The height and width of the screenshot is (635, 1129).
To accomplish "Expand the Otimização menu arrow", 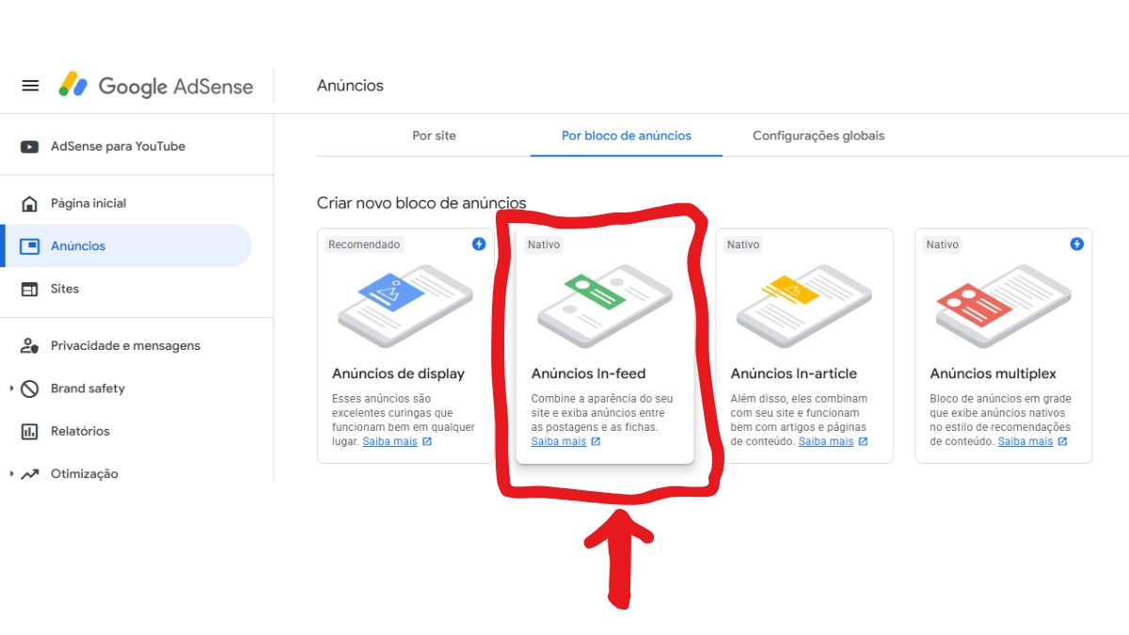I will (x=11, y=474).
